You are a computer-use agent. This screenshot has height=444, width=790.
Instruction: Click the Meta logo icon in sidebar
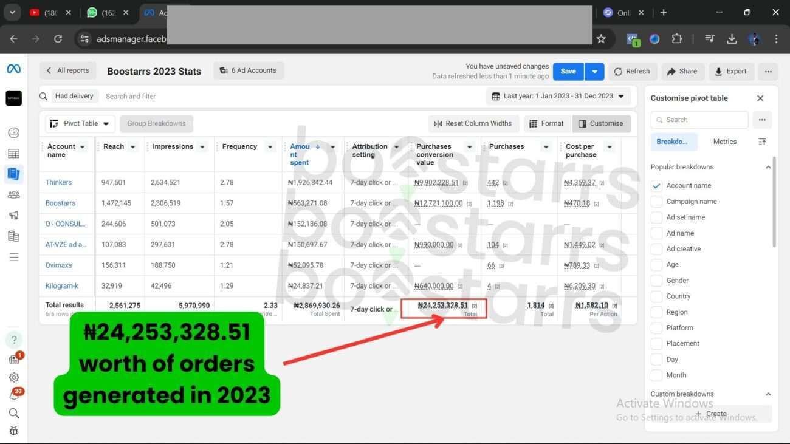[13, 69]
